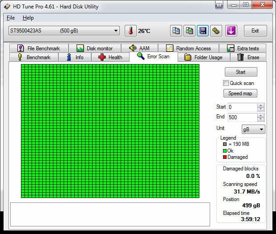Viewport: 276px width, 234px height.
Task: Click the purple download arrow icon
Action: tap(231, 31)
